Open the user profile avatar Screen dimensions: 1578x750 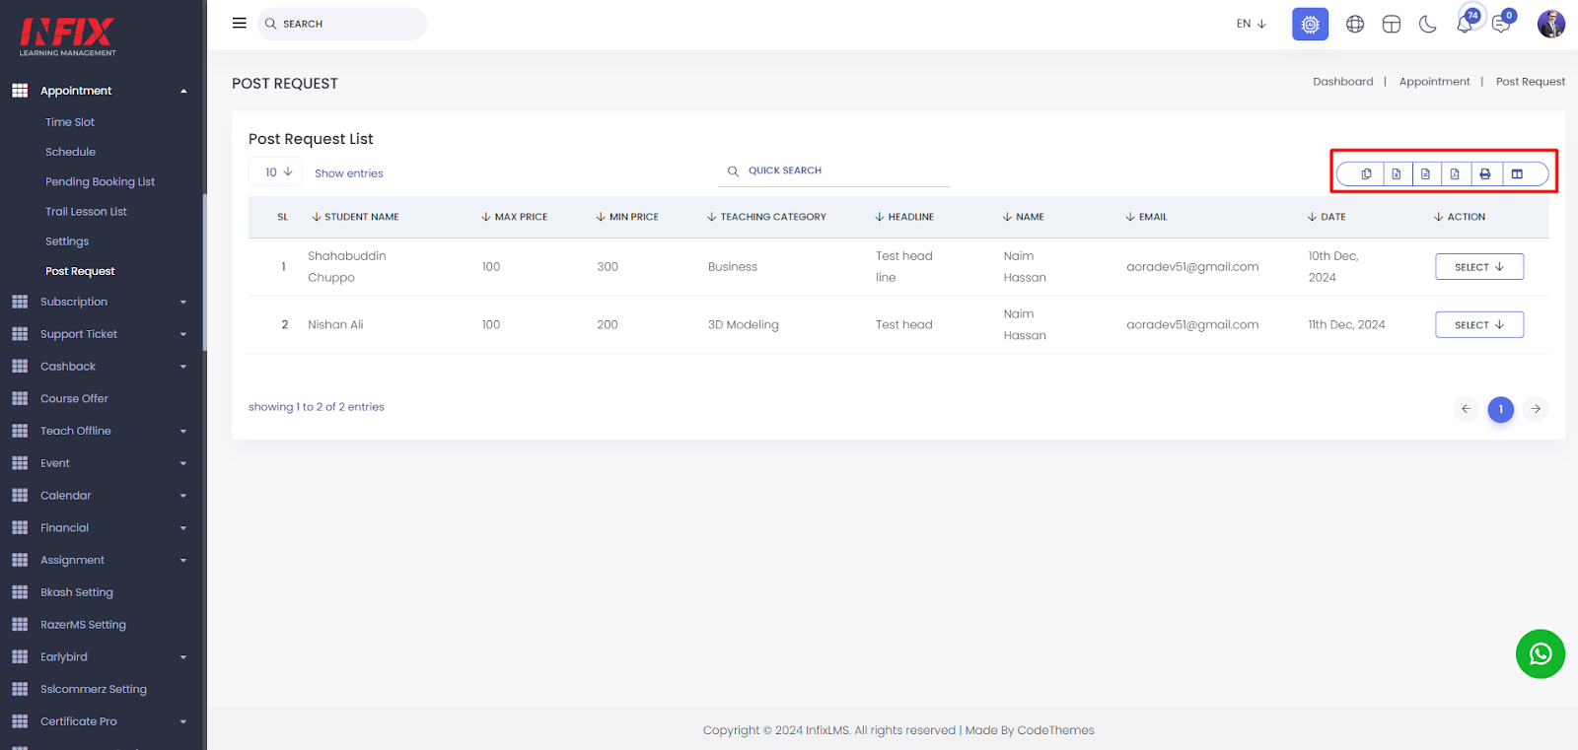1551,24
